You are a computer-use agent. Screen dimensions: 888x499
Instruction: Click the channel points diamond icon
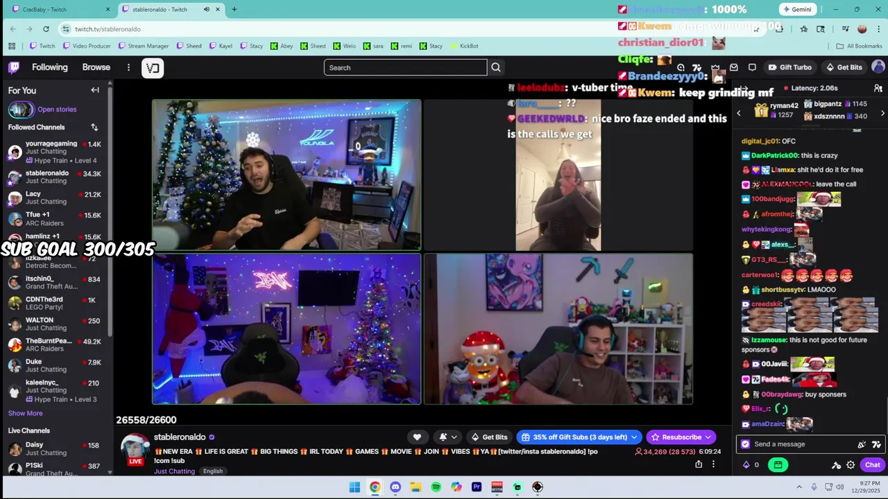pyautogui.click(x=746, y=465)
